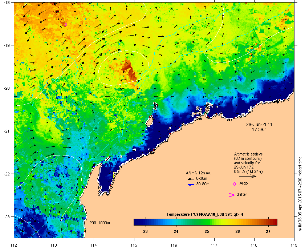
Task: Click the '0-30m' depth label
Action: (x=202, y=178)
